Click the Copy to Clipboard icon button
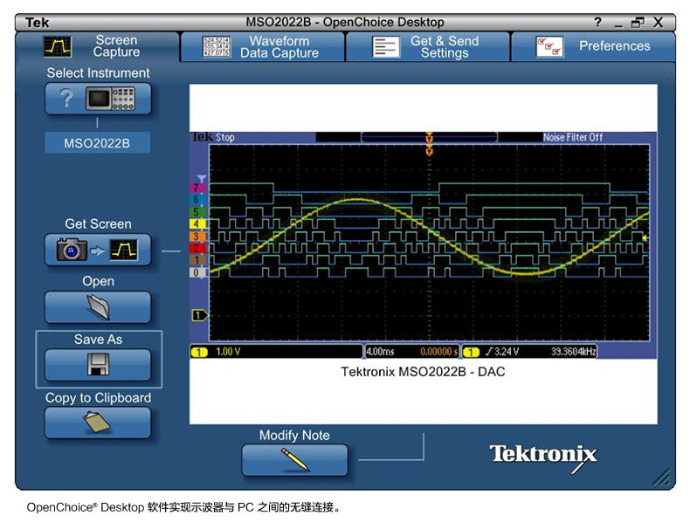The height and width of the screenshot is (529, 690). (98, 423)
